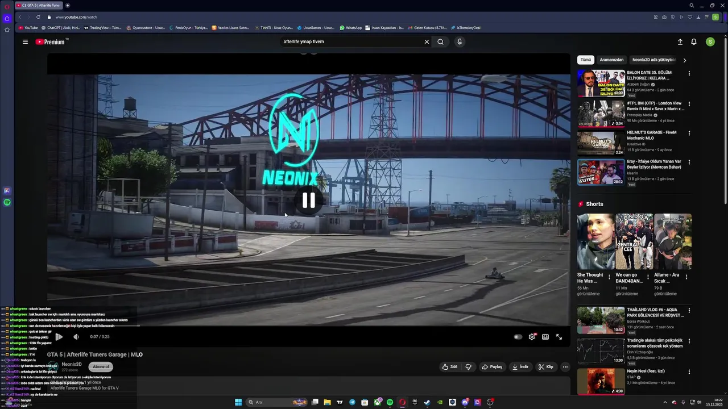Screen dimensions: 728x409
Task: Open a new browser tab
Action: [68, 5]
